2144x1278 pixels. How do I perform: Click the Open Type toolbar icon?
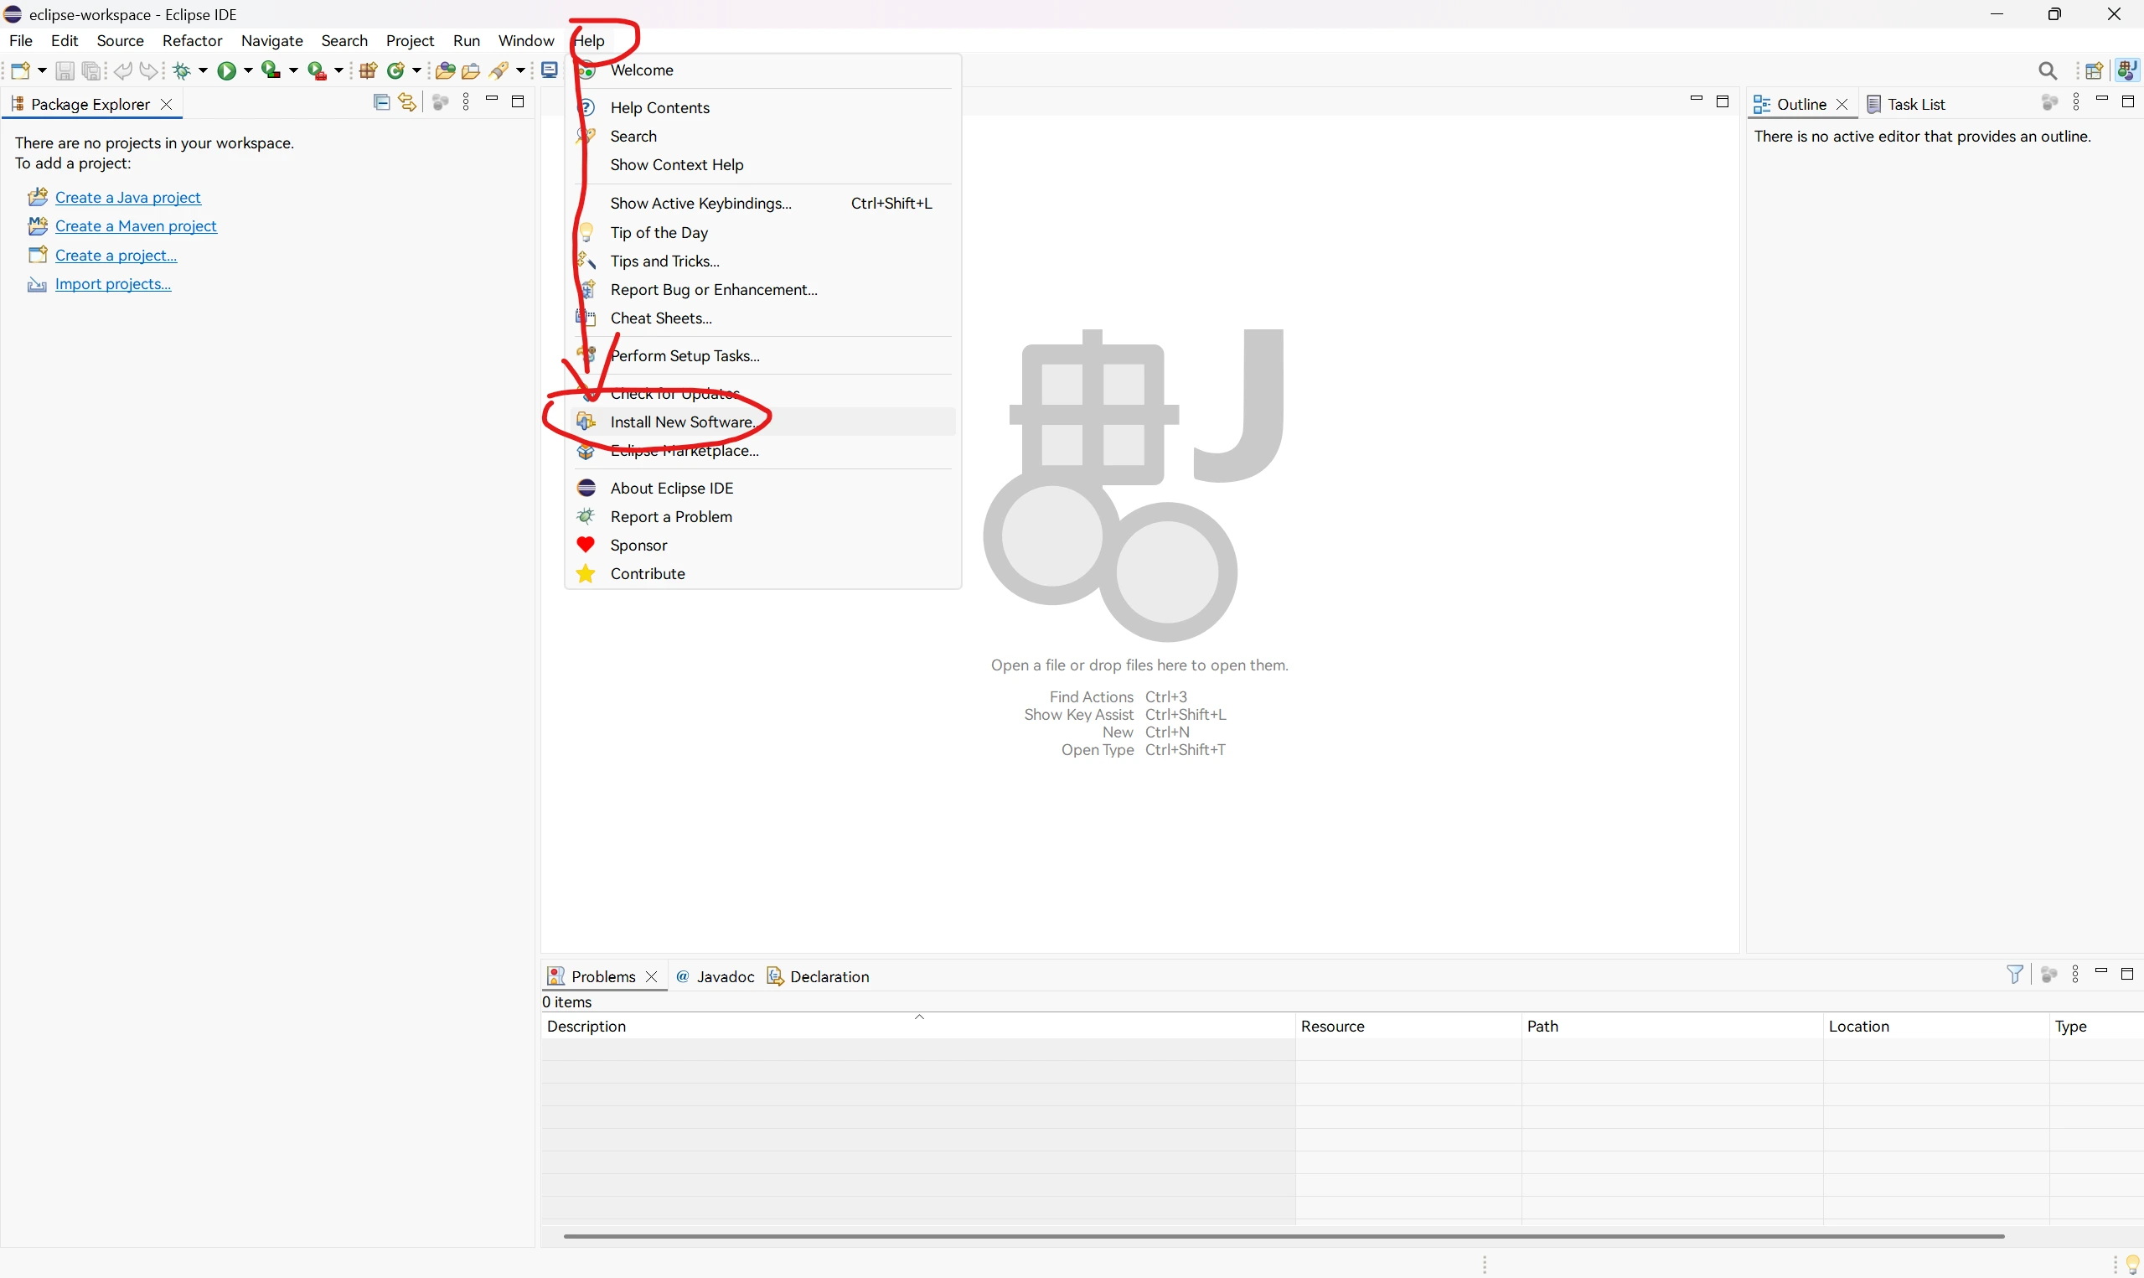coord(445,70)
